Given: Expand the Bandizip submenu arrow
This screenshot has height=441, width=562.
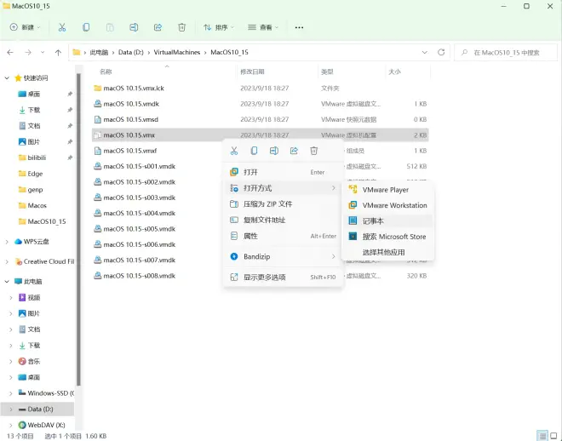Looking at the screenshot, I should [x=333, y=256].
